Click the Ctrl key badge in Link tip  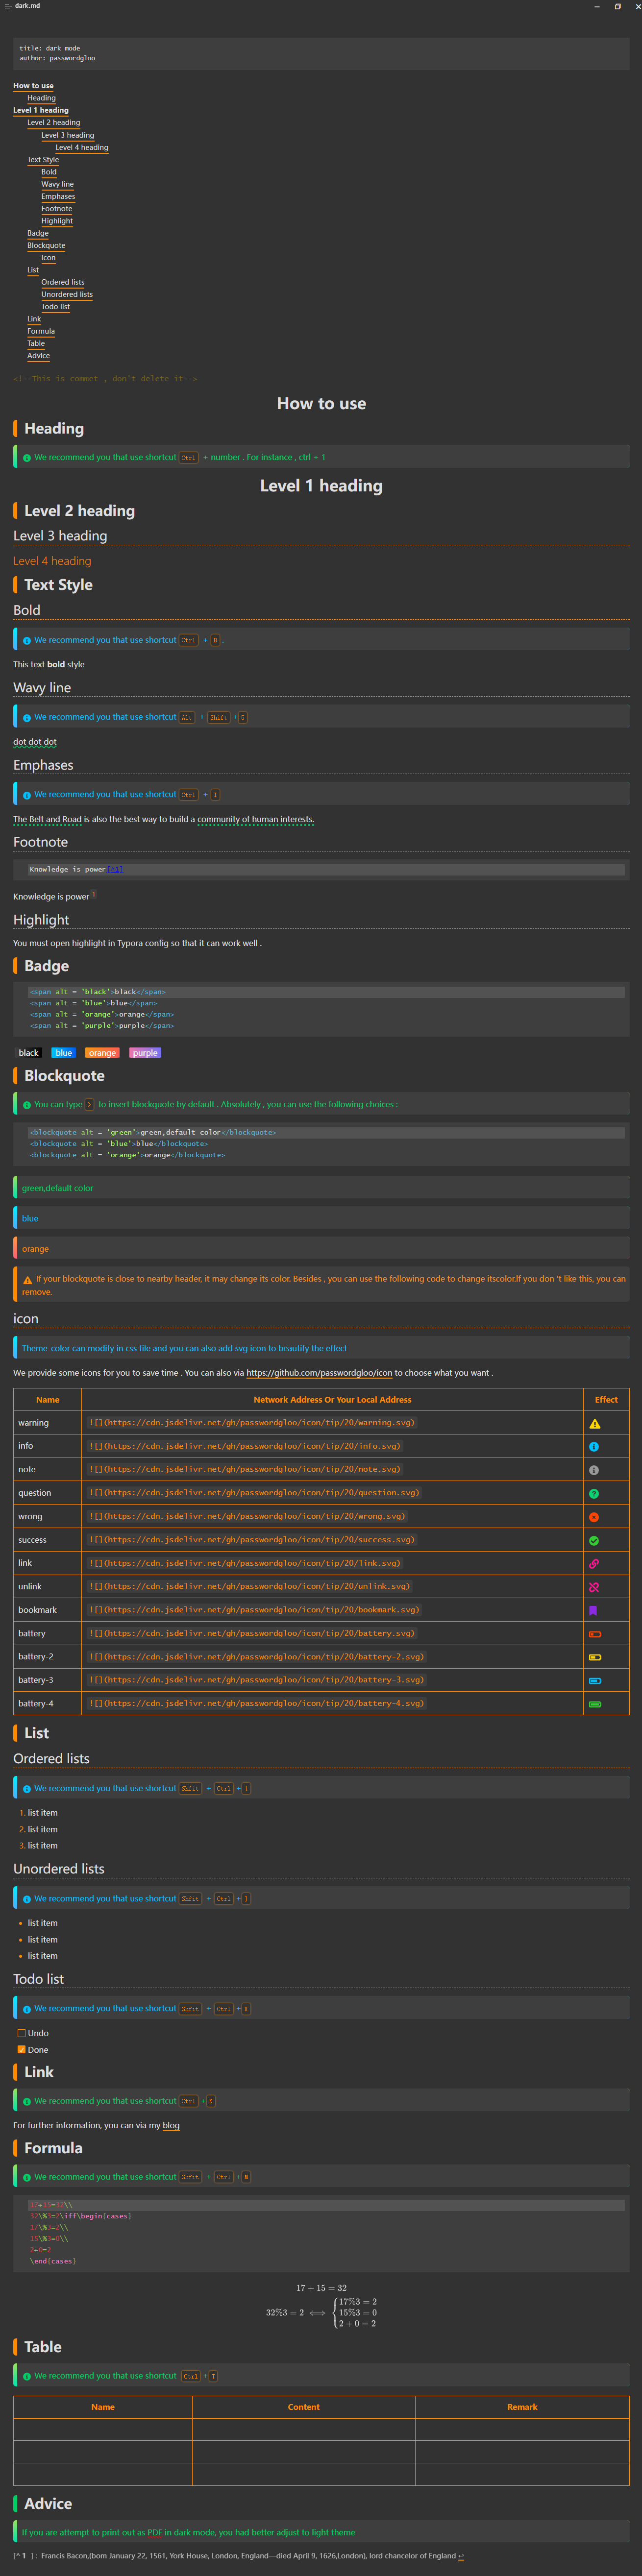click(188, 2101)
